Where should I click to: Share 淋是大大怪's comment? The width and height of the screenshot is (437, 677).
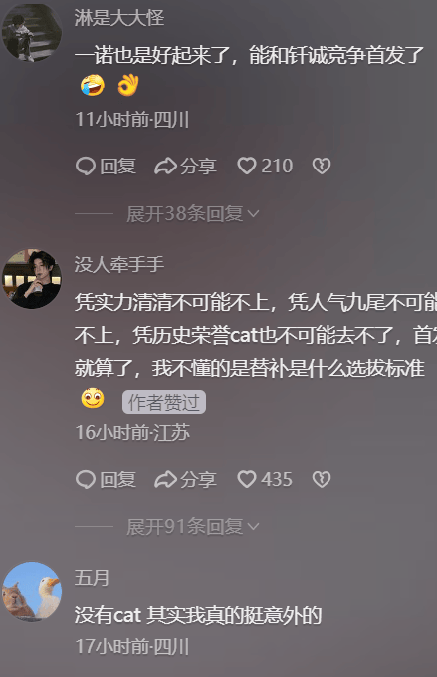pyautogui.click(x=186, y=166)
